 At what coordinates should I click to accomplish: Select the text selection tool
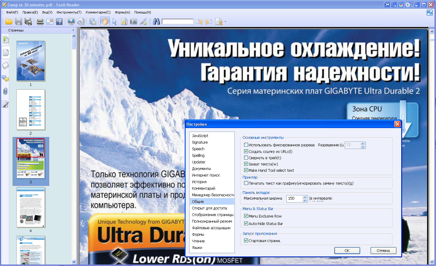pyautogui.click(x=124, y=22)
